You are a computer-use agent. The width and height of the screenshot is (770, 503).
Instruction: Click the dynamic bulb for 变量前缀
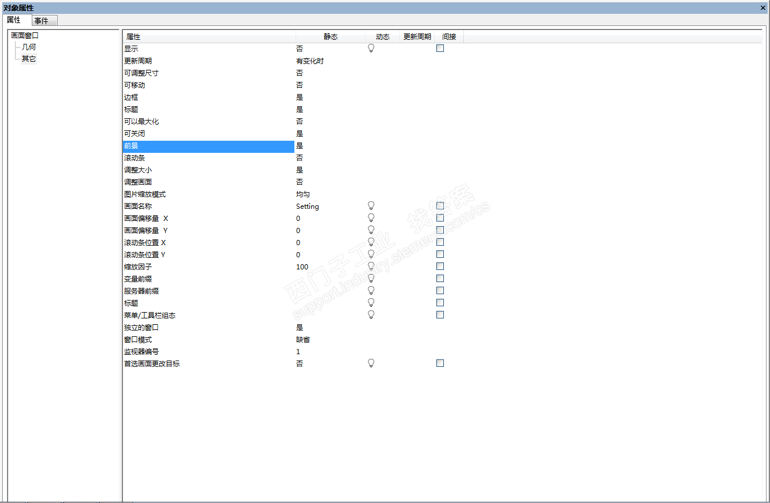(371, 279)
